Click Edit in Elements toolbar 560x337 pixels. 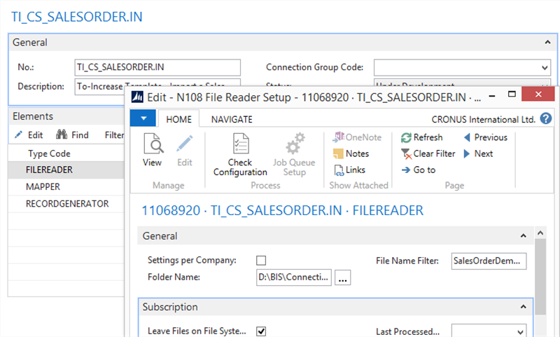(29, 135)
